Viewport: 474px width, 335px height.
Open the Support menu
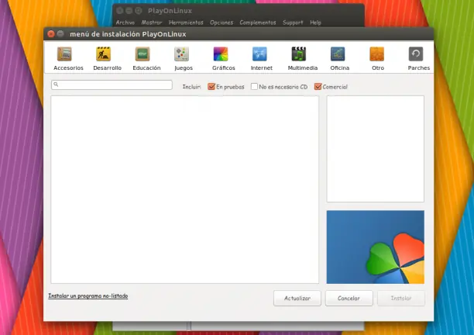point(293,22)
